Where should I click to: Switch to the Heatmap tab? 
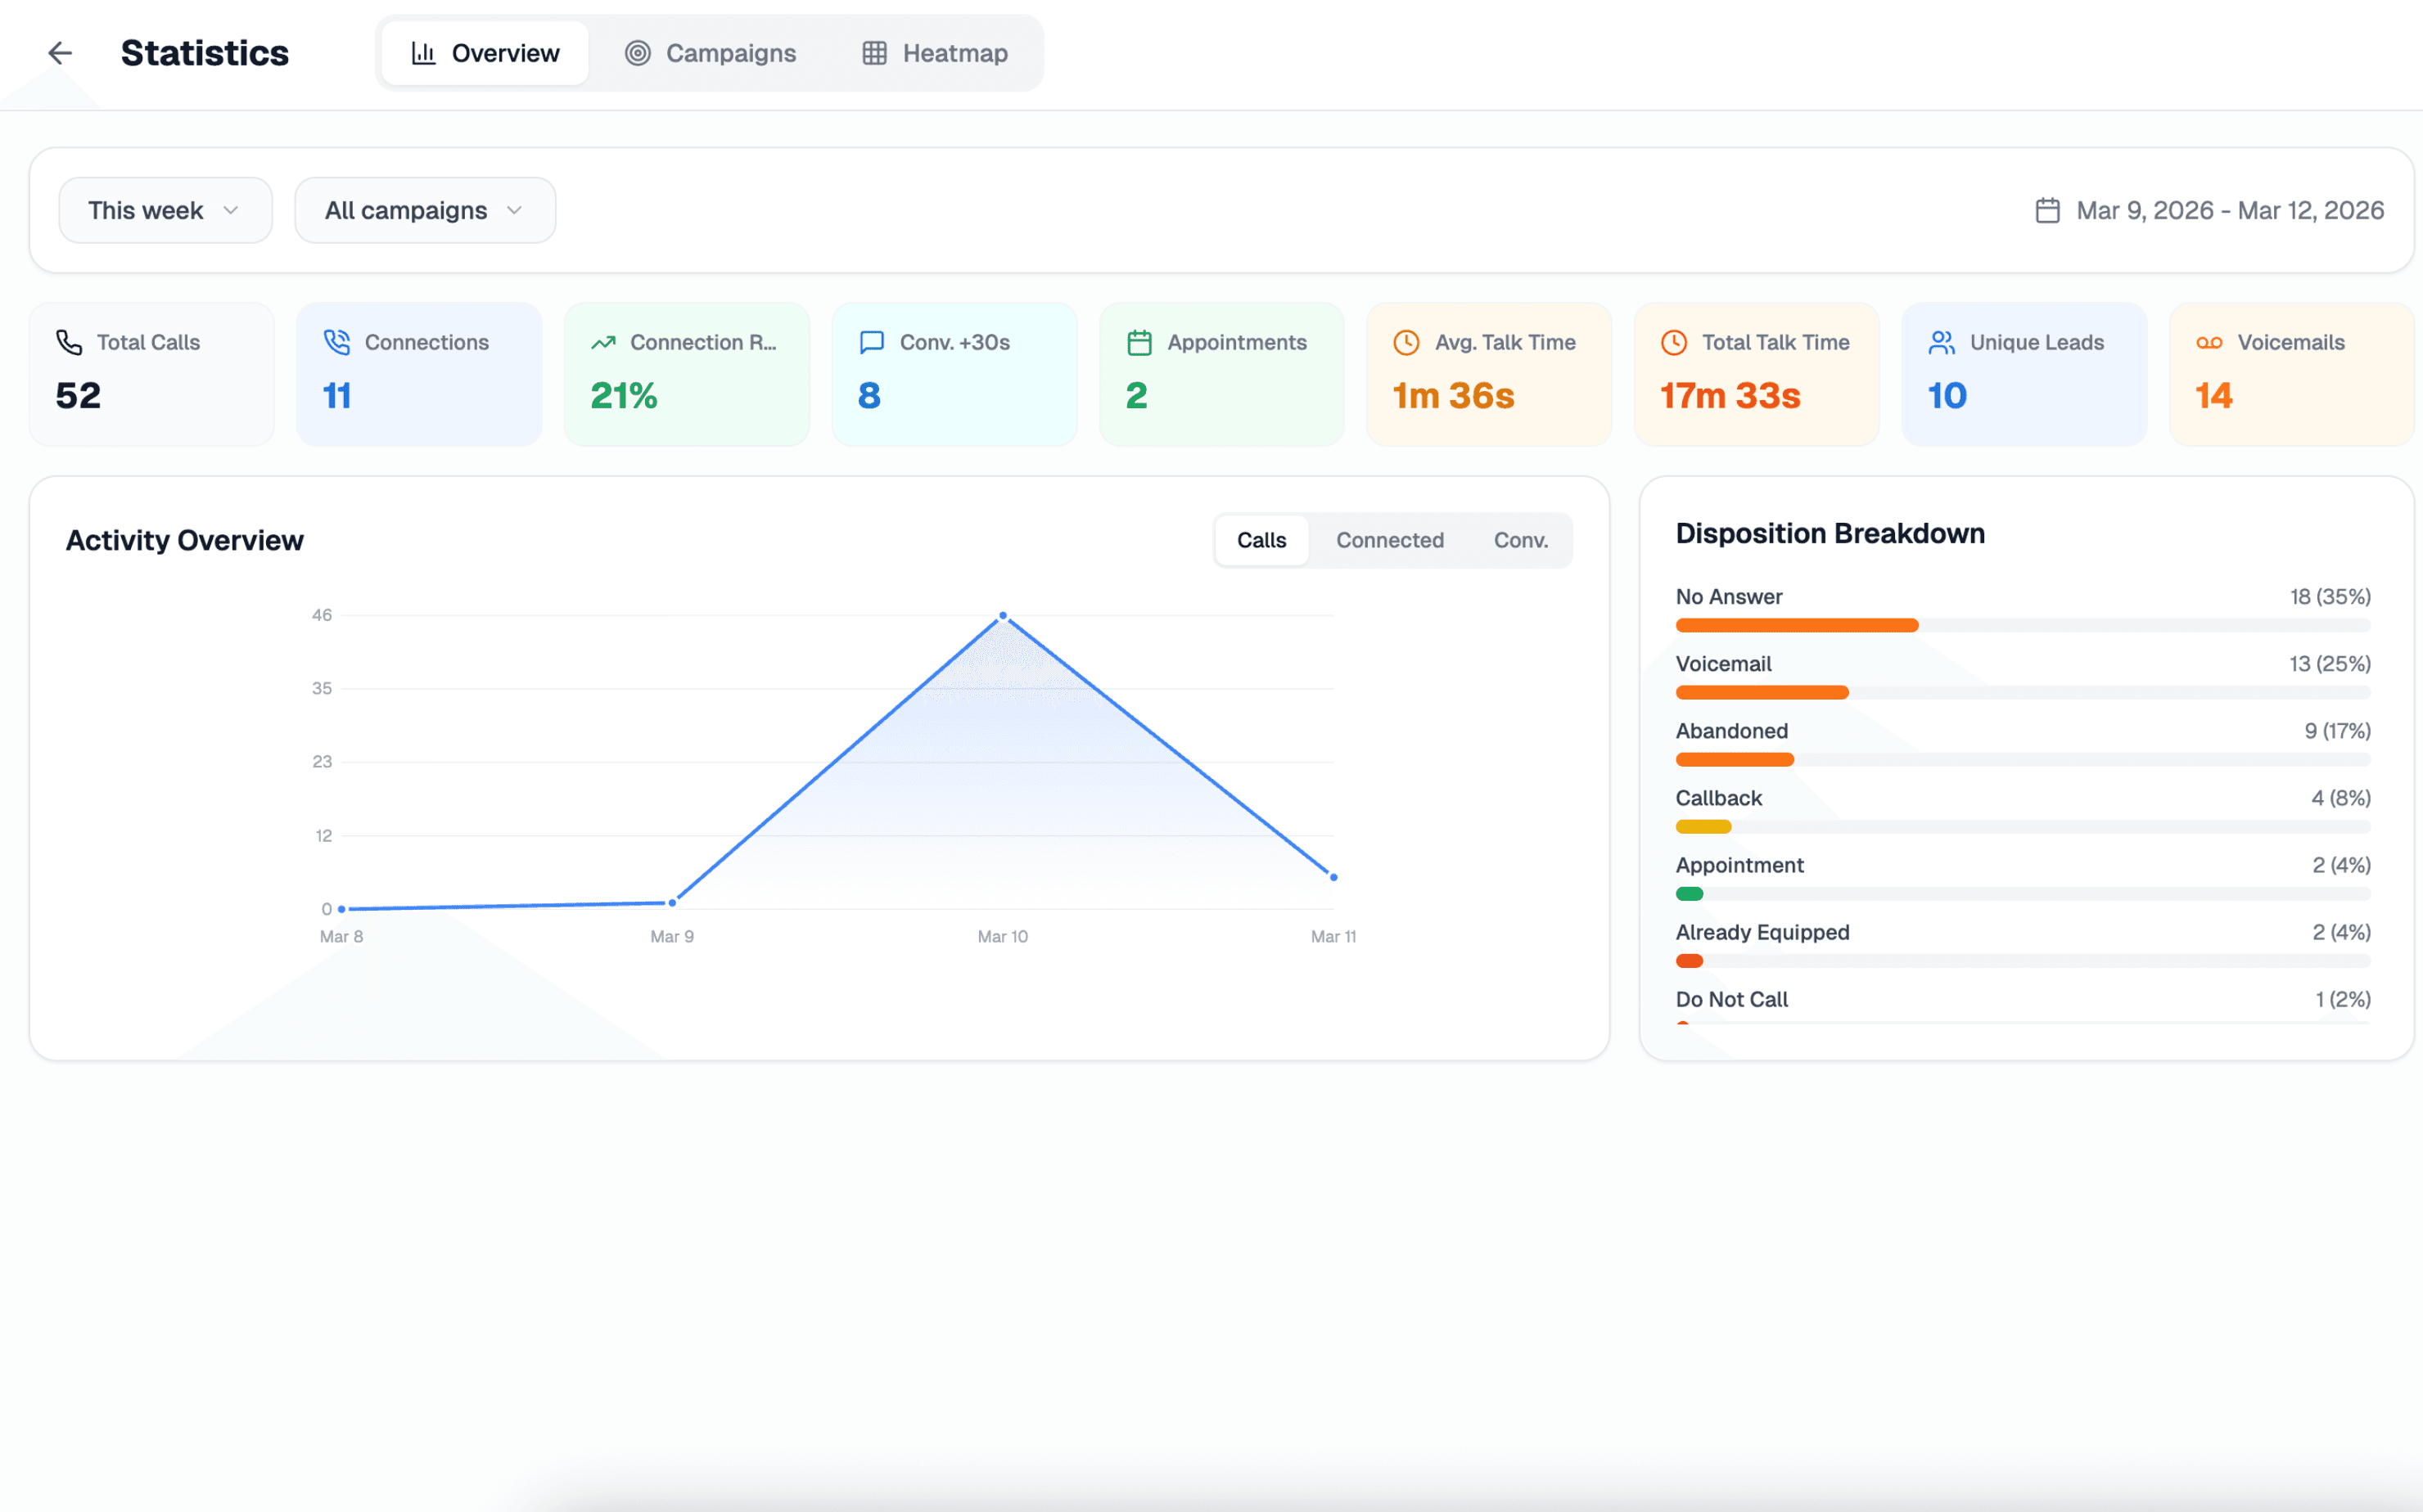coord(934,53)
